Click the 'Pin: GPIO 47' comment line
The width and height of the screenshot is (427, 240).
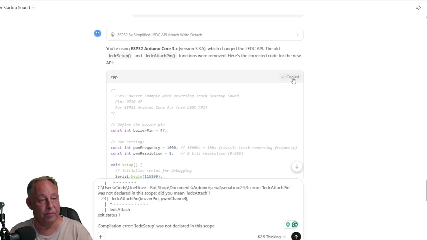coord(129,102)
